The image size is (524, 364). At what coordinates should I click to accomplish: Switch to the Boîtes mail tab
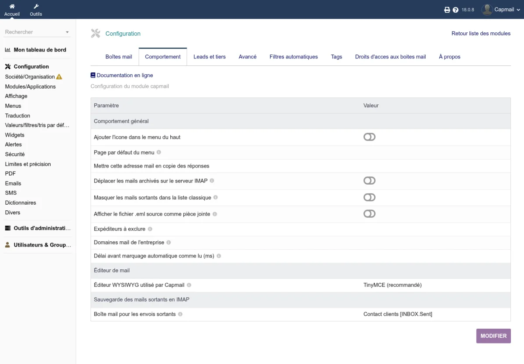(x=119, y=57)
